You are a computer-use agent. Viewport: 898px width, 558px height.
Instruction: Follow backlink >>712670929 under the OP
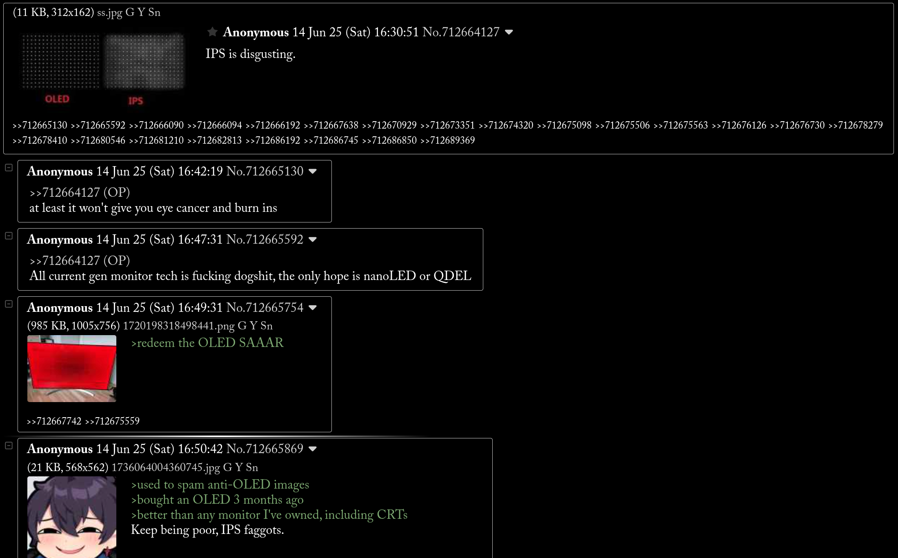click(x=389, y=125)
